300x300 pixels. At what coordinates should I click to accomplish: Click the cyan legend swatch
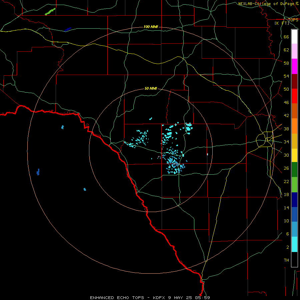[x=294, y=244]
